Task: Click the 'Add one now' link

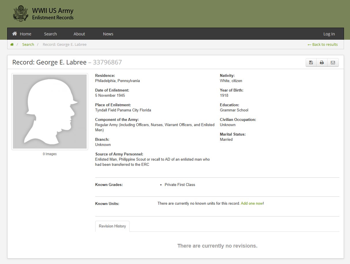Action: (x=252, y=204)
